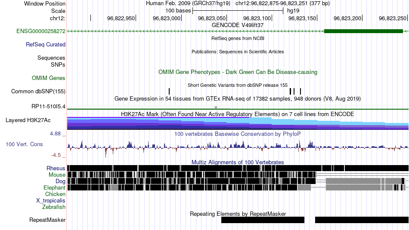Click the 96,823,200 ruler coordinate
The width and height of the screenshot is (409, 230).
point(347,18)
